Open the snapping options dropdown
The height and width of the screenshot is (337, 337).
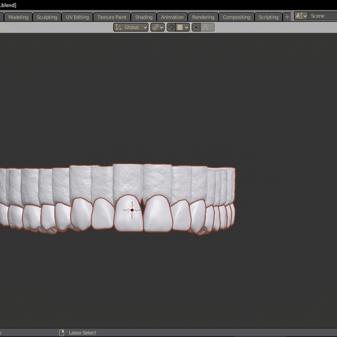[x=182, y=27]
